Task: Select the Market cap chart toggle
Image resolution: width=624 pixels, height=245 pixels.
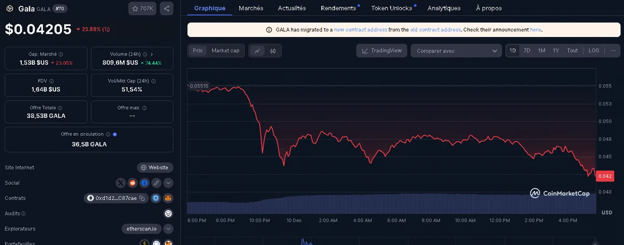Action: pyautogui.click(x=225, y=50)
